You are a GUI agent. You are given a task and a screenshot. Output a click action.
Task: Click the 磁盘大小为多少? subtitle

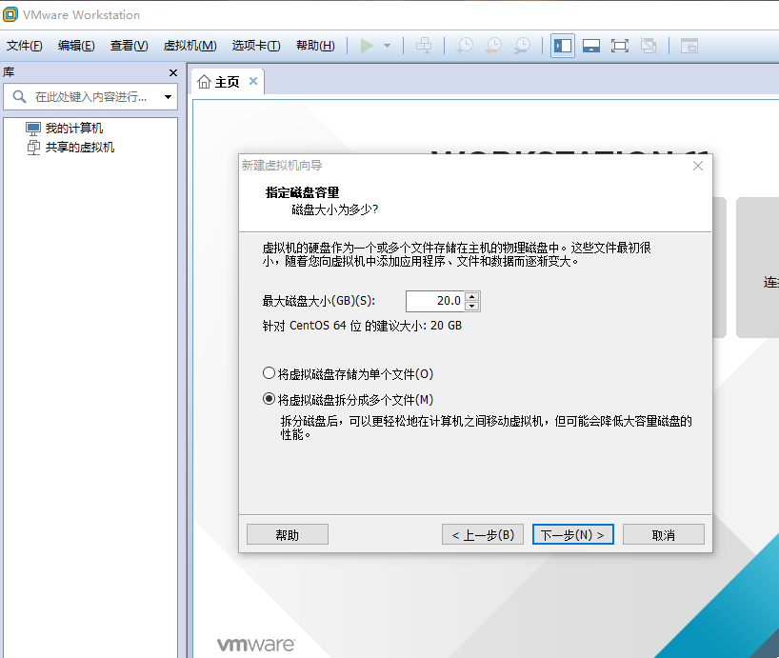tap(335, 210)
